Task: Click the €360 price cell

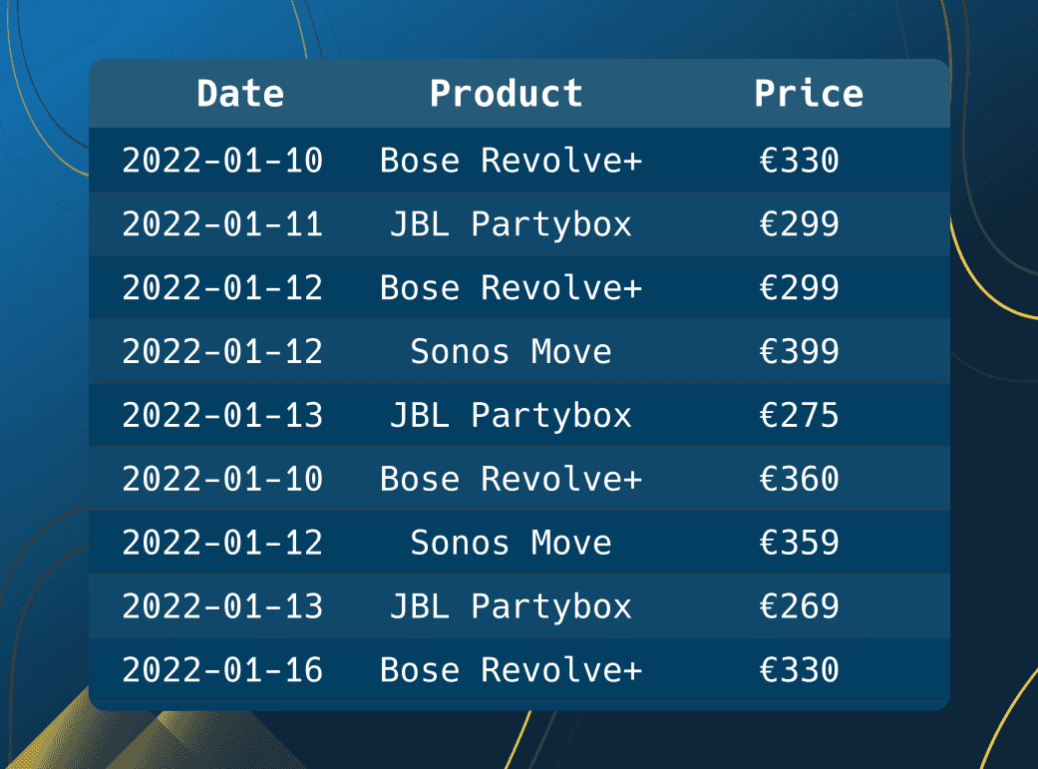Action: click(799, 479)
